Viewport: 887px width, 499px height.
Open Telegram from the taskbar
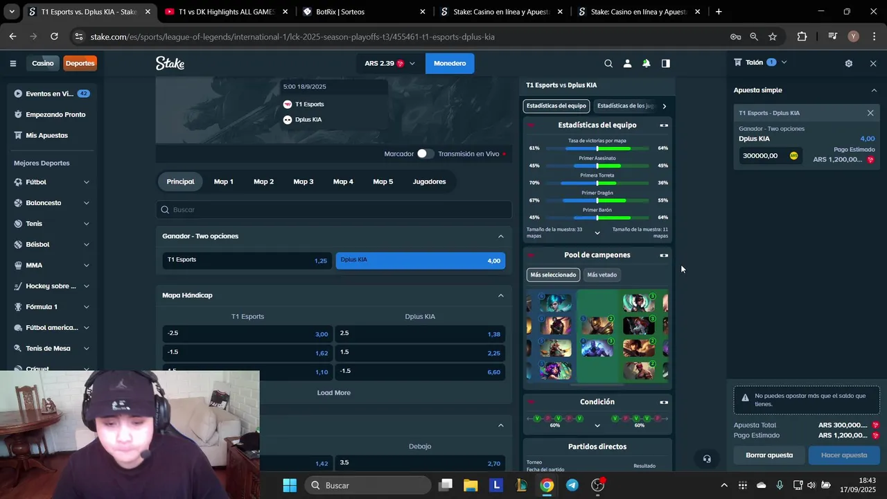click(x=572, y=485)
